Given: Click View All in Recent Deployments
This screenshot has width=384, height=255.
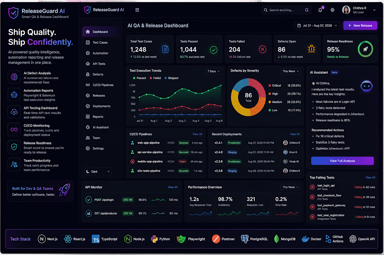Looking at the screenshot, I should point(295,134).
